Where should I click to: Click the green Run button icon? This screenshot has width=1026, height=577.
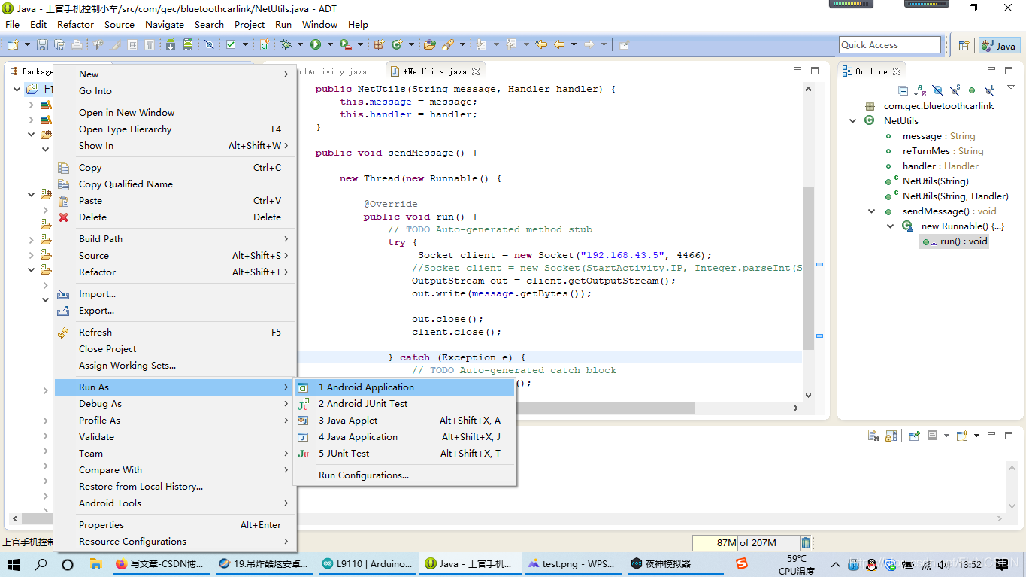316,45
